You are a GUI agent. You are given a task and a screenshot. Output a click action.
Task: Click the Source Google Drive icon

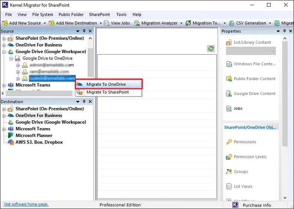(11, 52)
